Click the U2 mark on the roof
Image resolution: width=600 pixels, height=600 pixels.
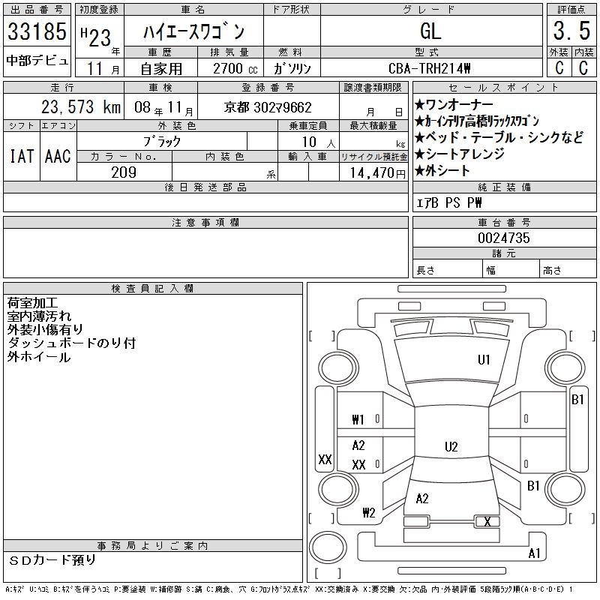click(451, 447)
